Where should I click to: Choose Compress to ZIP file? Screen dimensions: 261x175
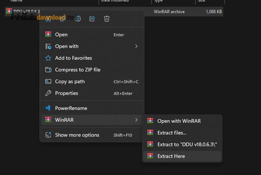(92, 69)
